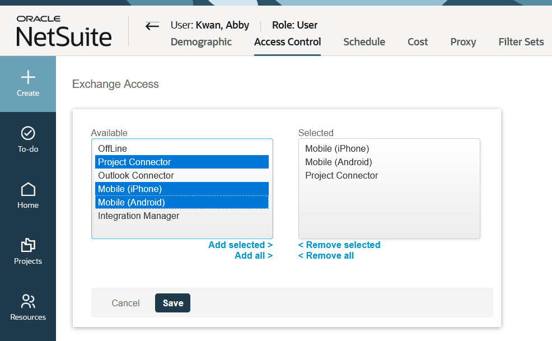
Task: Click the back arrow icon
Action: pyautogui.click(x=152, y=26)
